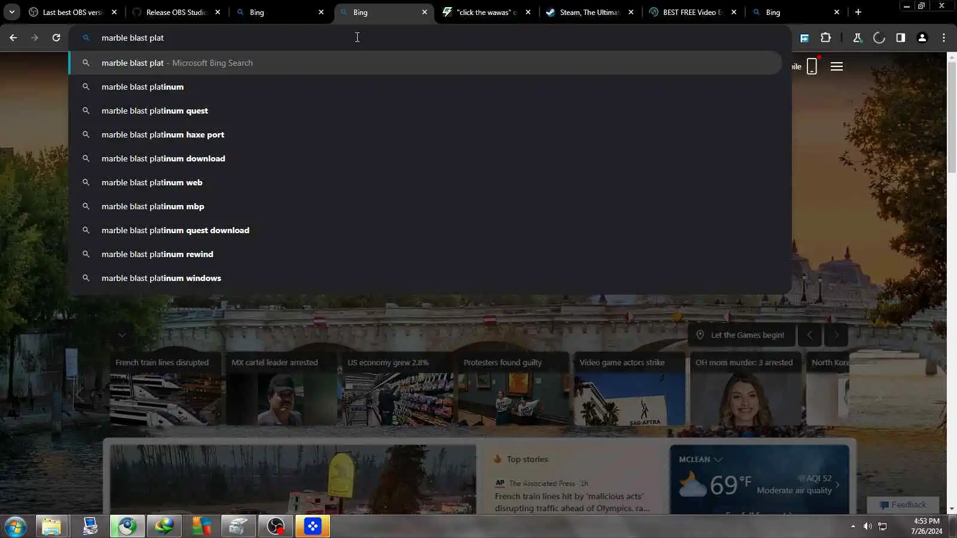The width and height of the screenshot is (957, 538).
Task: Select 'marble blast platinum haxe port' suggestion
Action: [426, 134]
